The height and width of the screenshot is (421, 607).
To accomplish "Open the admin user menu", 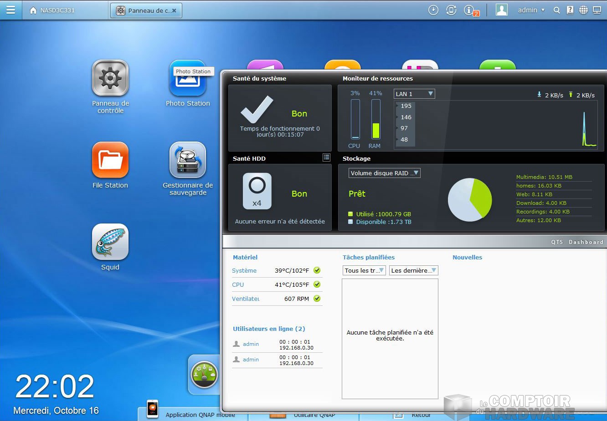I will click(531, 10).
